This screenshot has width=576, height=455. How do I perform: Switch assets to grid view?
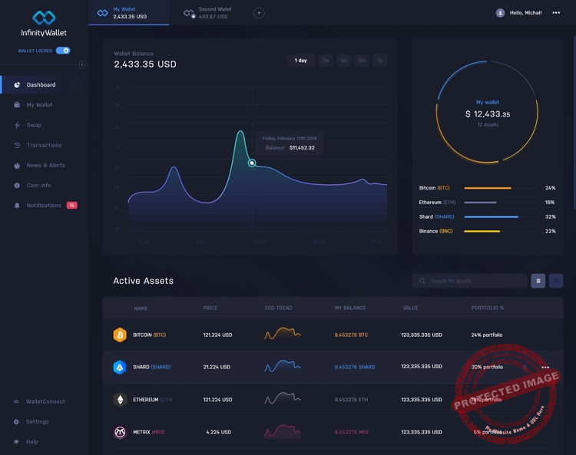[x=556, y=281]
